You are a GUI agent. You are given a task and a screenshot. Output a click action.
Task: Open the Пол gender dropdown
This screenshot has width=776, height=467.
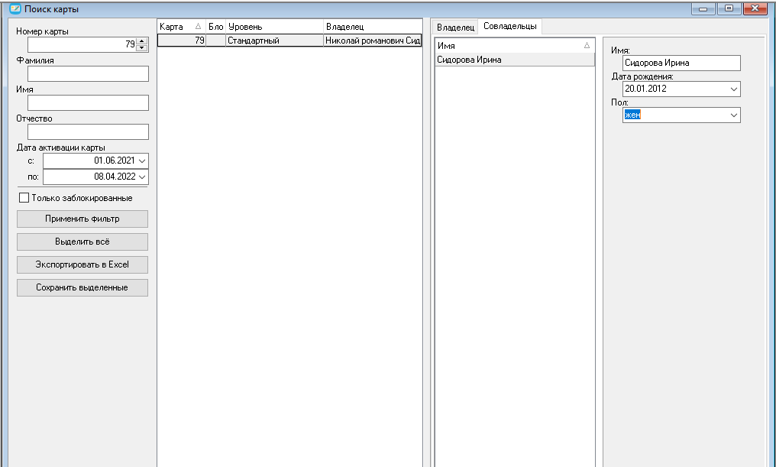[x=733, y=115]
